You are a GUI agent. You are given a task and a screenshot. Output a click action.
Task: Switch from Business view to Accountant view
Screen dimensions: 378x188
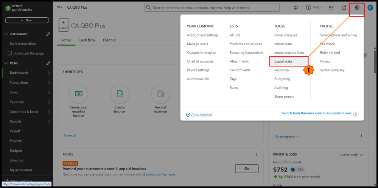pyautogui.click(x=317, y=113)
